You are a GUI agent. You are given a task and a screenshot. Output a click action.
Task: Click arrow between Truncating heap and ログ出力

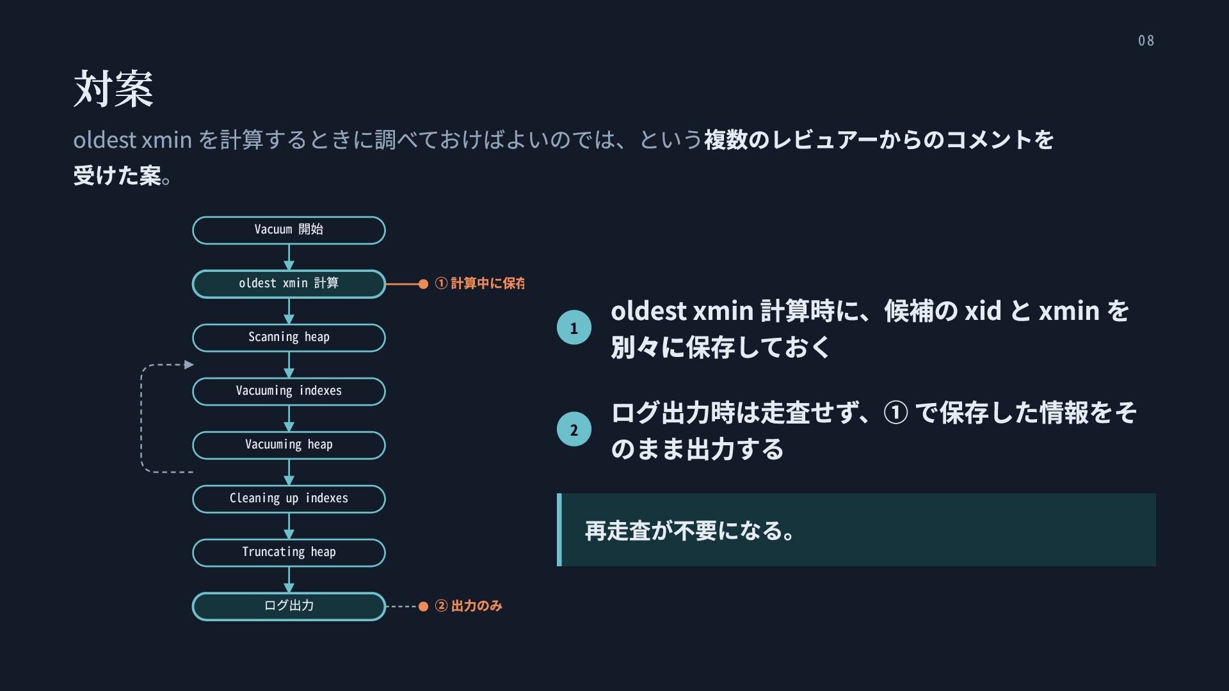click(x=289, y=580)
